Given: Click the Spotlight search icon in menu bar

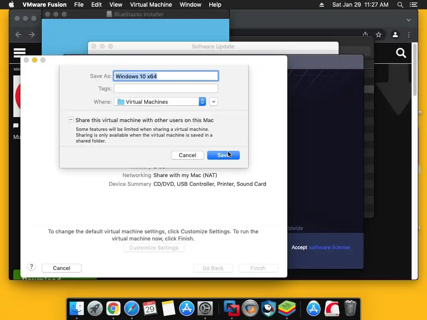Looking at the screenshot, I should click(x=400, y=5).
